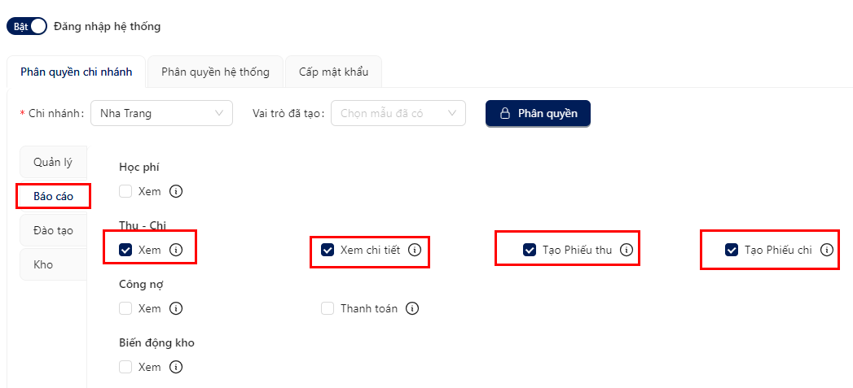
Task: Open info icon next to Xem chi tiết
Action: [415, 250]
